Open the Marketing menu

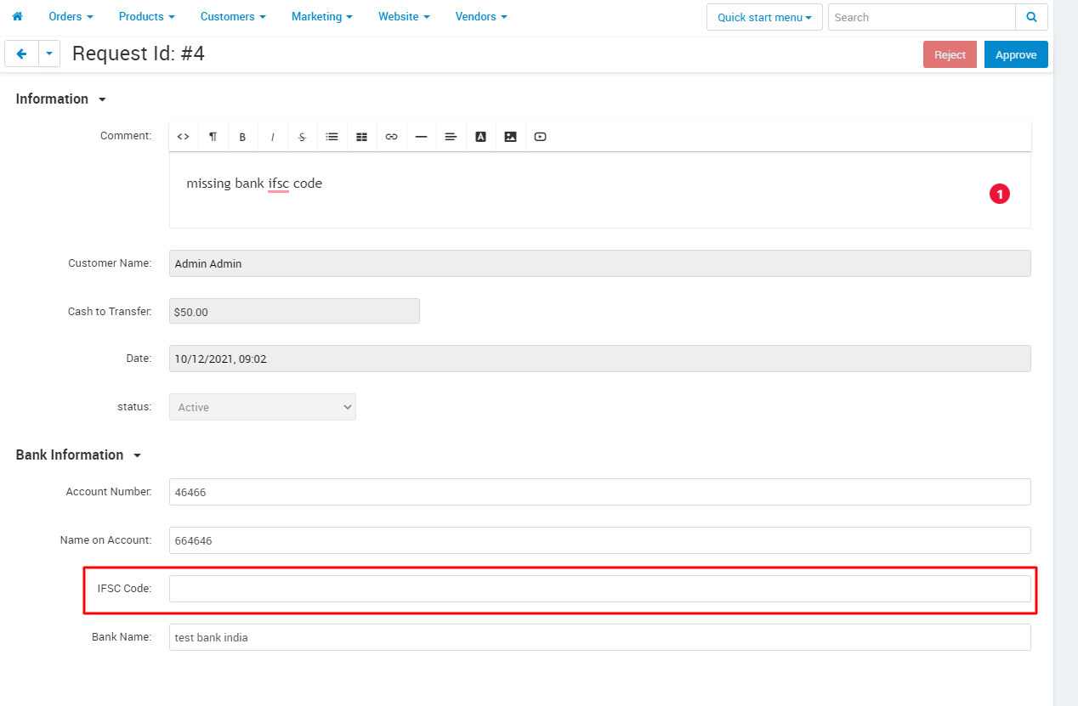pyautogui.click(x=322, y=17)
